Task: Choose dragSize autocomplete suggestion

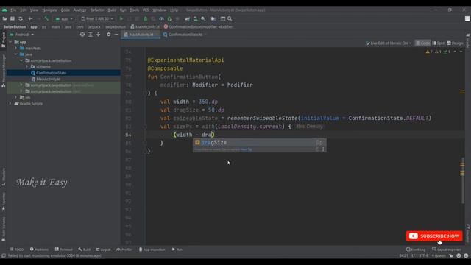Action: tap(260, 143)
